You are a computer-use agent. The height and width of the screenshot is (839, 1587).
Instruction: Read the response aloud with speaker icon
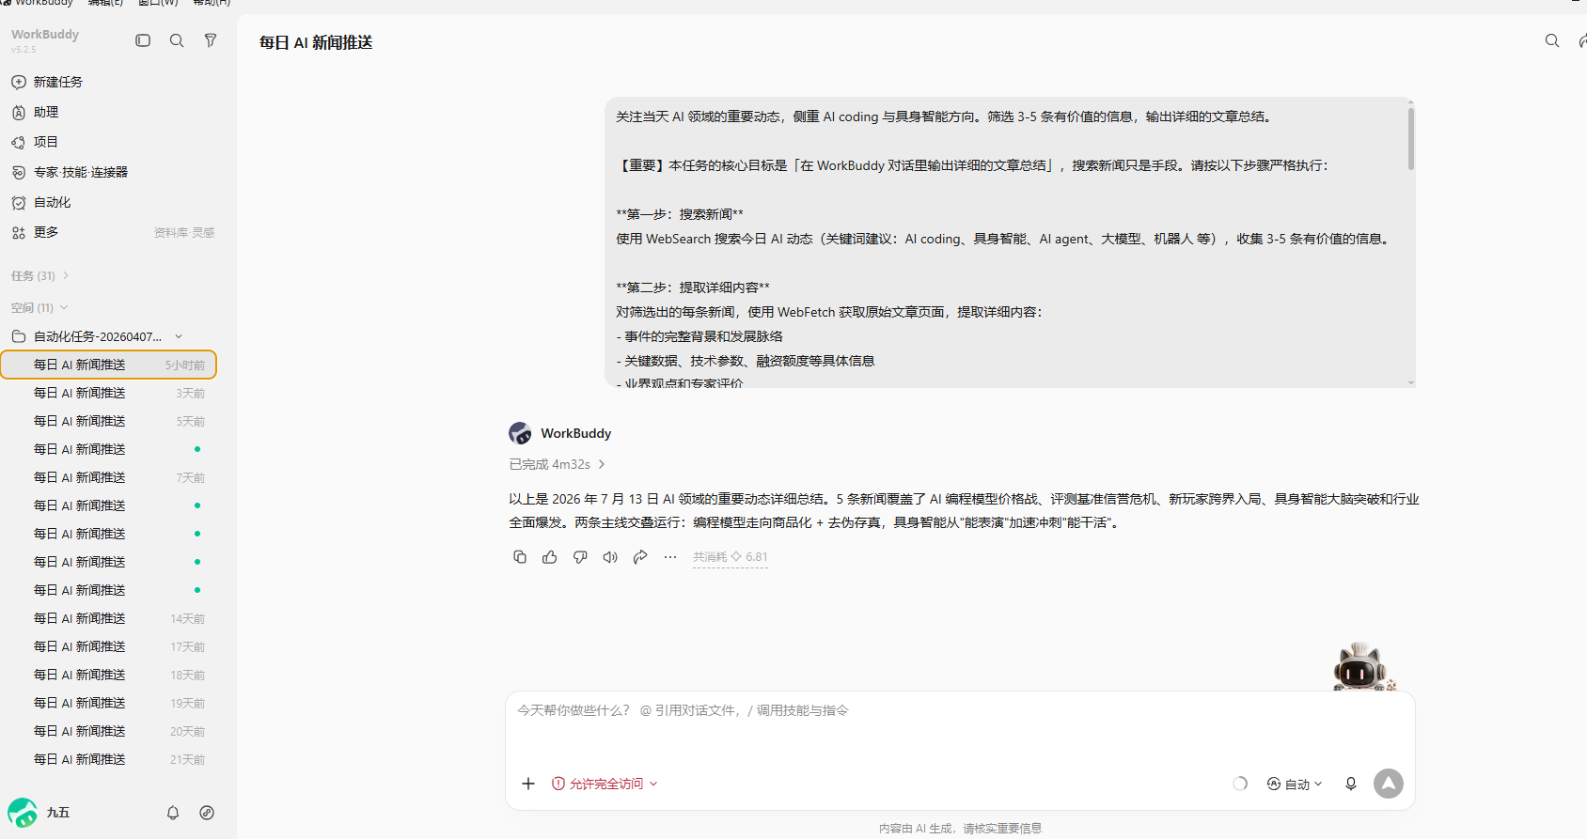tap(610, 557)
